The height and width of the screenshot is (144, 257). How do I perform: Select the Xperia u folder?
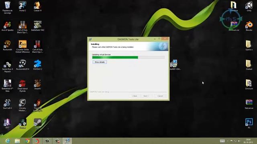pyautogui.click(x=249, y=46)
